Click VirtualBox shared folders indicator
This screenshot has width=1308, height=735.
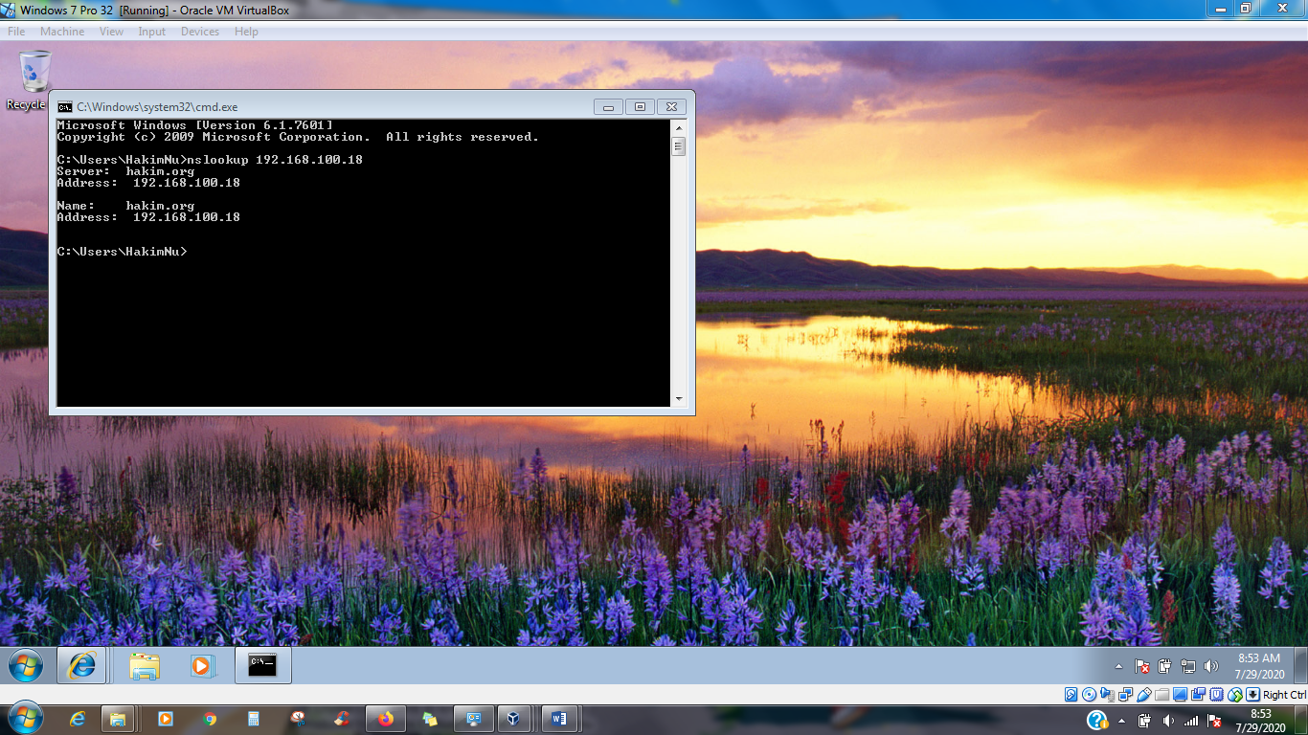pyautogui.click(x=1161, y=695)
